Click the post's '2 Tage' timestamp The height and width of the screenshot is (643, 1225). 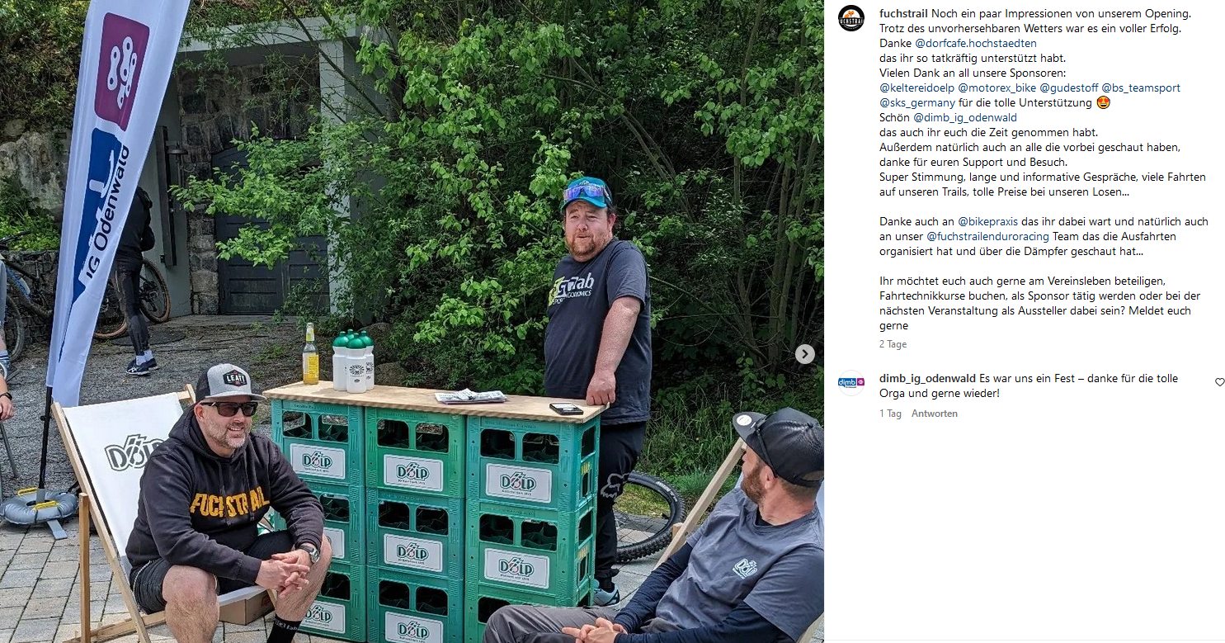pyautogui.click(x=893, y=345)
